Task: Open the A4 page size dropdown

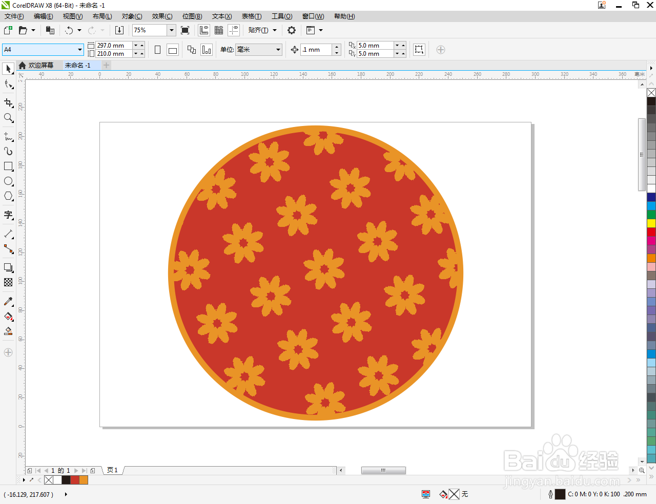Action: [80, 50]
